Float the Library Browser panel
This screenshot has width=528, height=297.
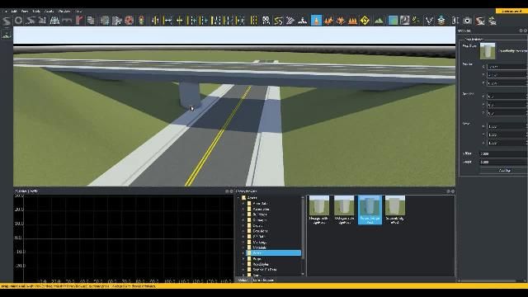pyautogui.click(x=448, y=191)
